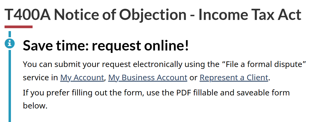This screenshot has height=122, width=311.
Task: Click the blue information circle icon
Action: [x=10, y=43]
